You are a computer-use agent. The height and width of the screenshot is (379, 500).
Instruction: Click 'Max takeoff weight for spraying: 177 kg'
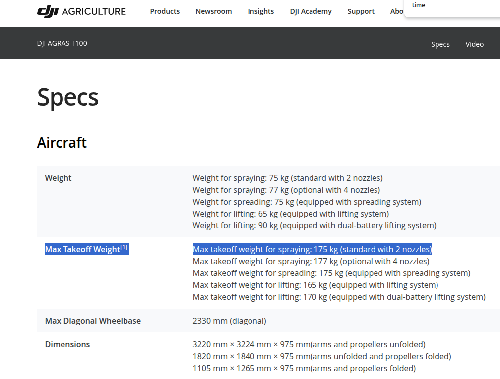[311, 261]
